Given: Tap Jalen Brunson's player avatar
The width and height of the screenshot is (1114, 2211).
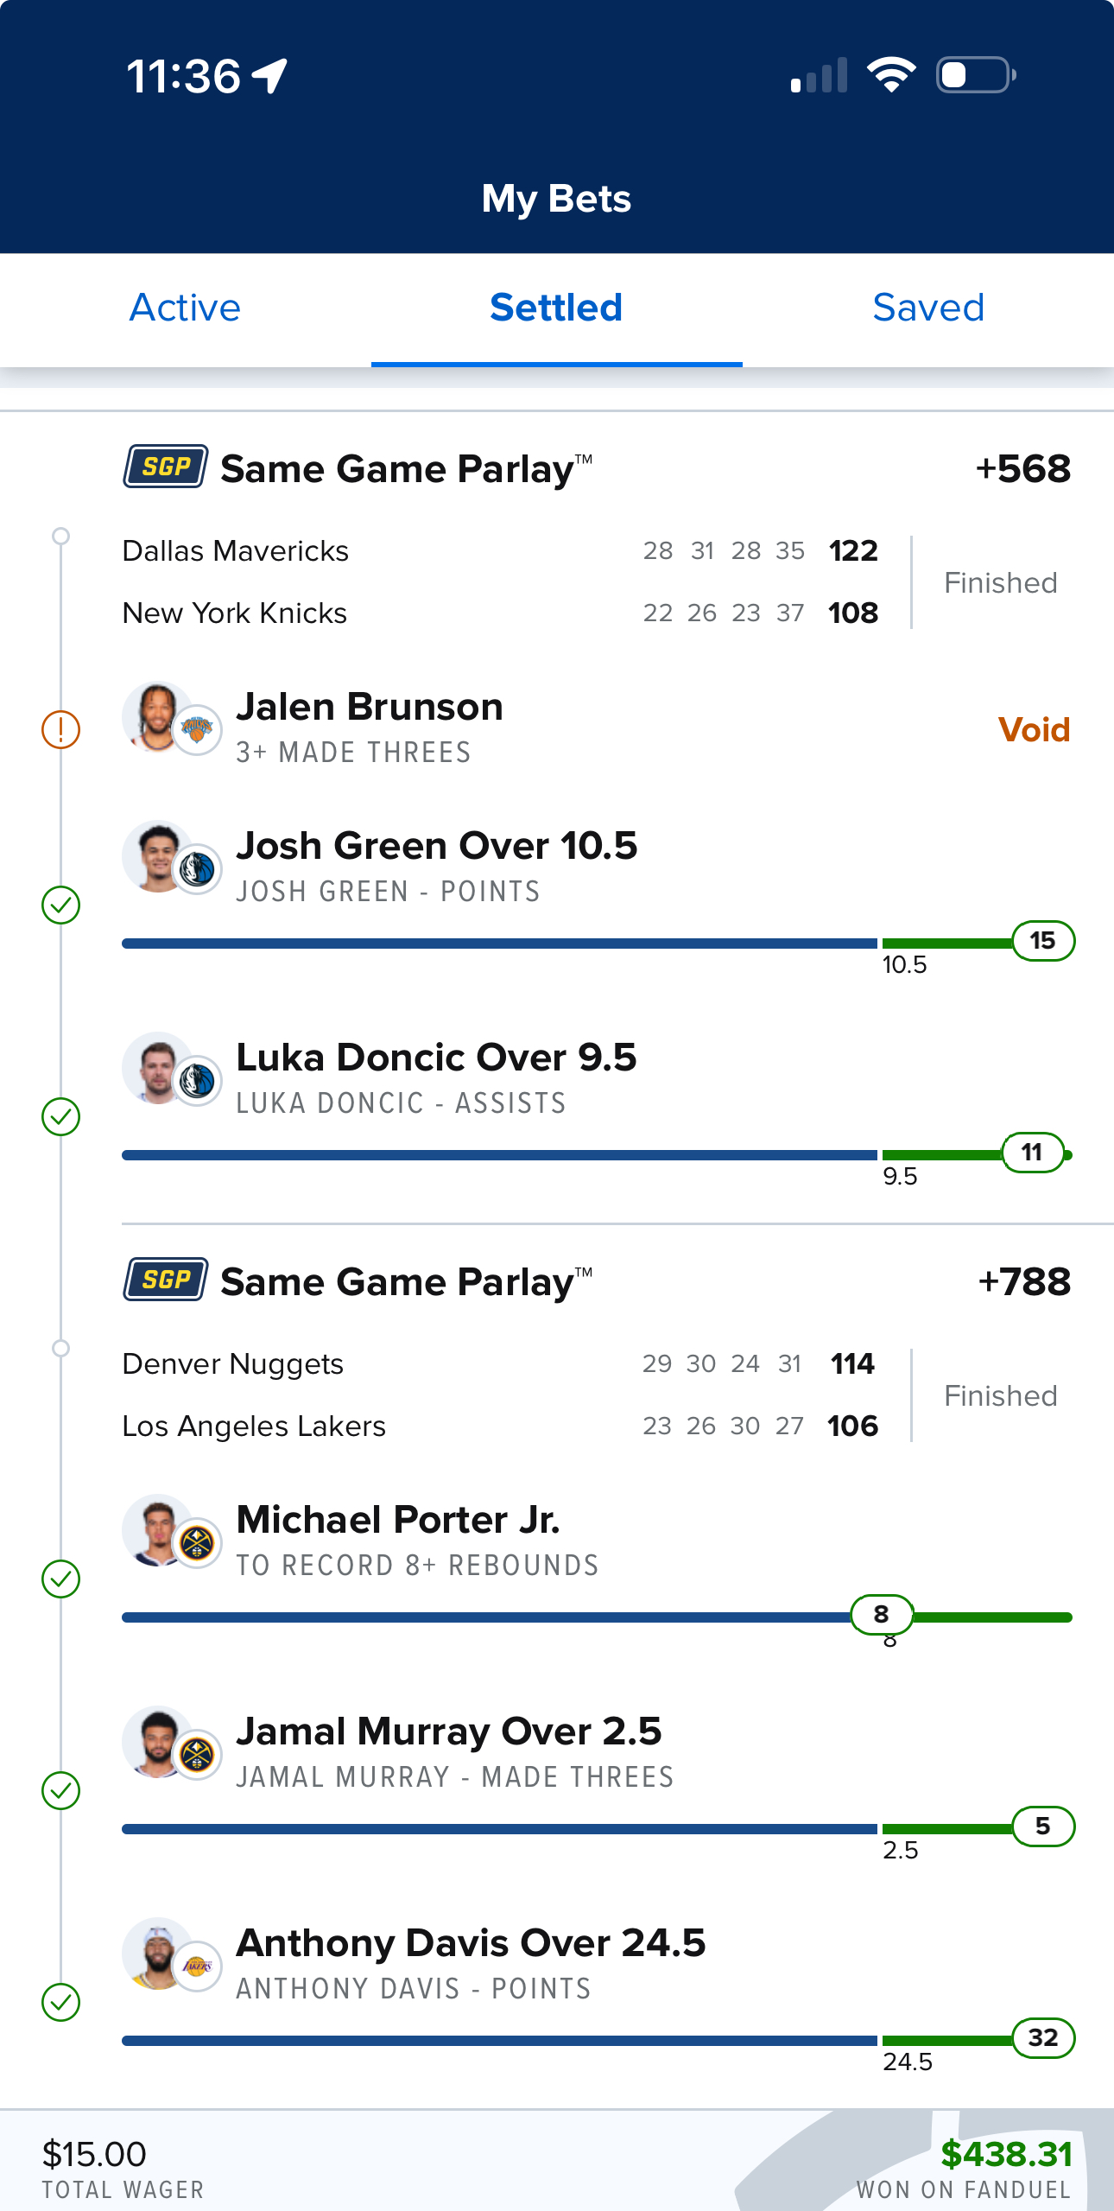Looking at the screenshot, I should [x=171, y=719].
